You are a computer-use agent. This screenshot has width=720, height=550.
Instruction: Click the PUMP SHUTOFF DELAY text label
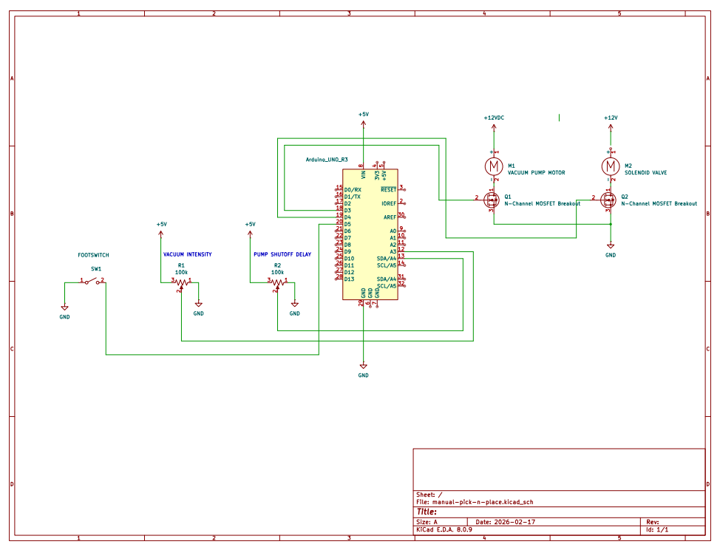tap(282, 254)
